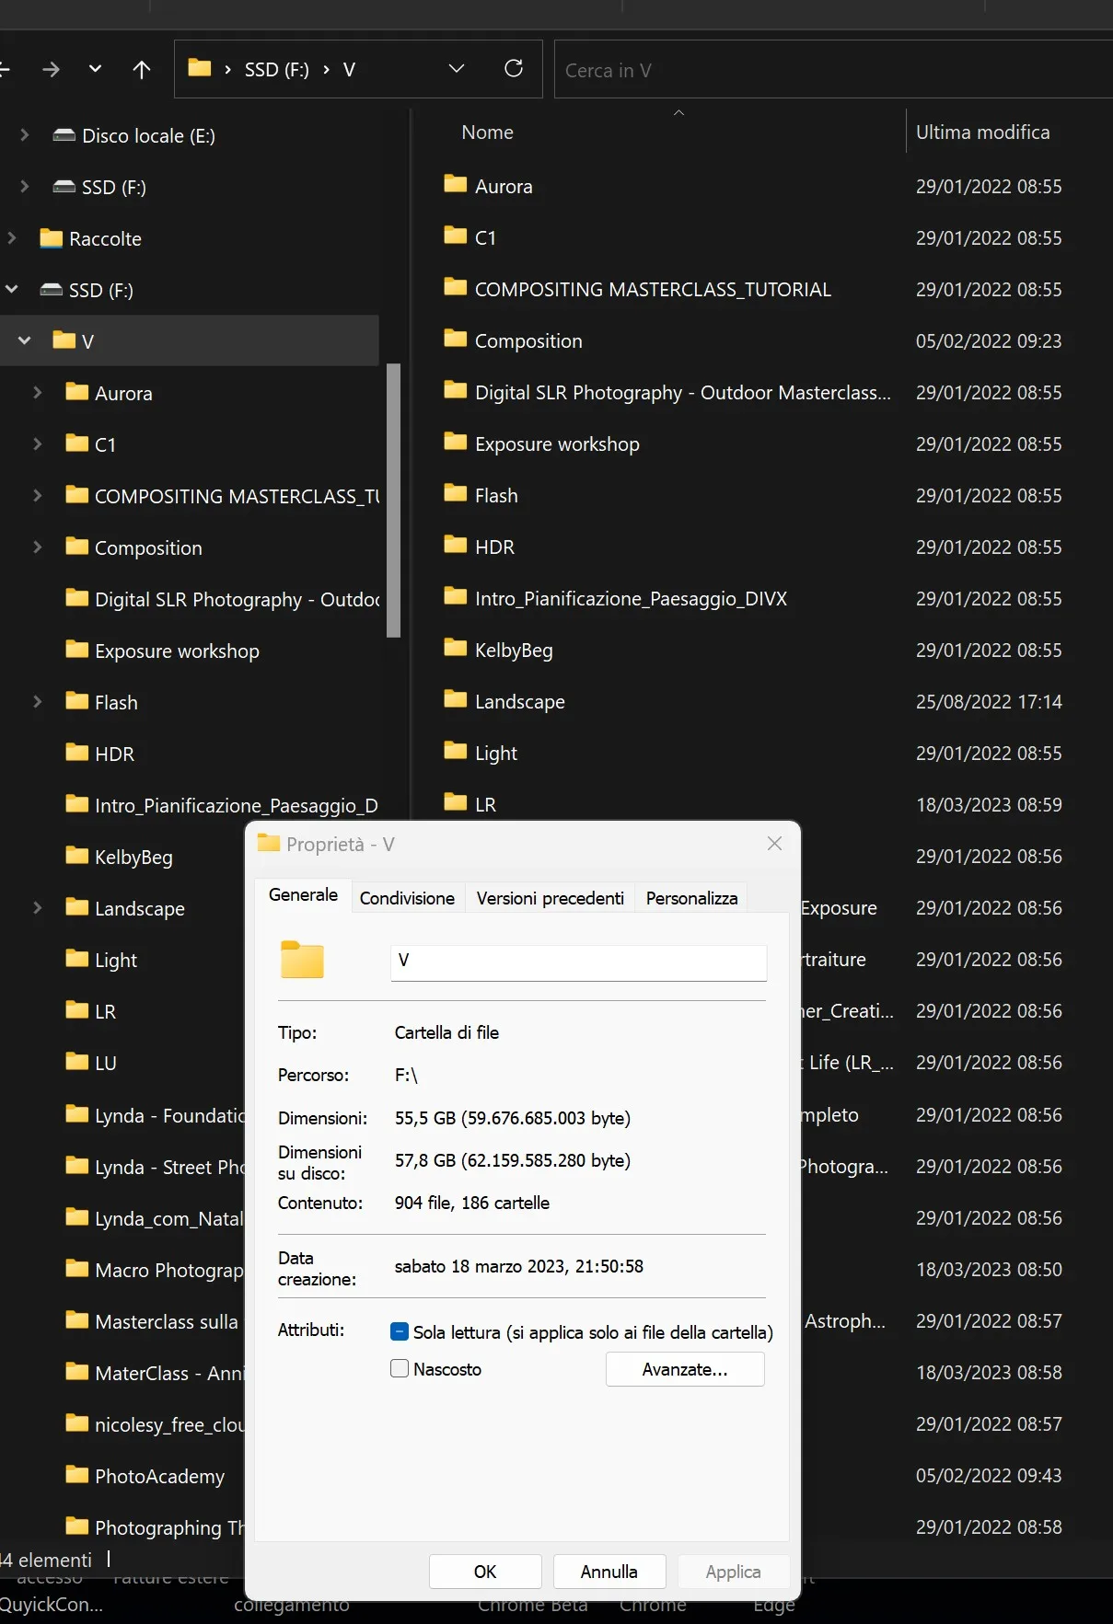This screenshot has width=1113, height=1624.
Task: Click Annulla in the properties dialog
Action: (609, 1572)
